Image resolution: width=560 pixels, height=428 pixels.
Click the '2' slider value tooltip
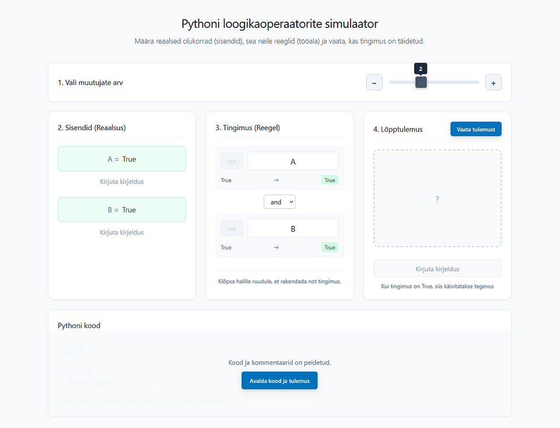pos(421,69)
